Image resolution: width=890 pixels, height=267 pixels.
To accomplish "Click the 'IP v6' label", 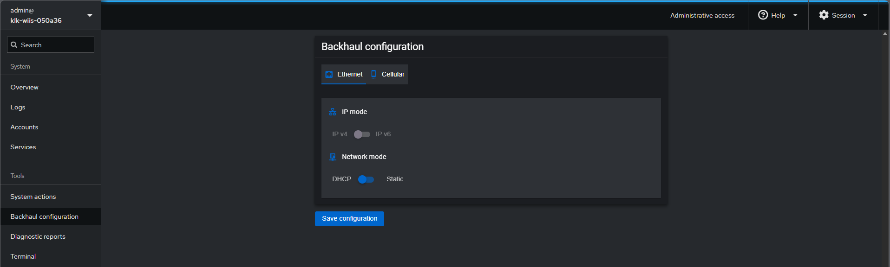I will coord(383,134).
